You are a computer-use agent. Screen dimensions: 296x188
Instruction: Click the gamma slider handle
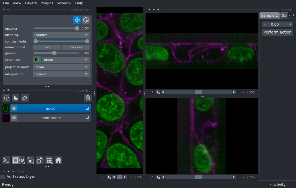(x=54, y=53)
